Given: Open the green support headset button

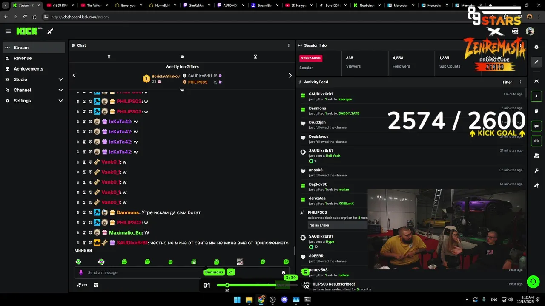Looking at the screenshot, I should [533, 282].
